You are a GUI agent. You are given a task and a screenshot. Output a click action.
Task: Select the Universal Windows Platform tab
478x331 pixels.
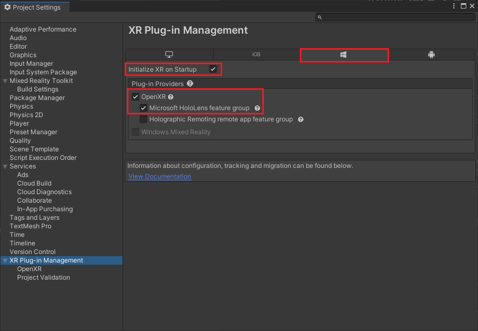coord(344,55)
